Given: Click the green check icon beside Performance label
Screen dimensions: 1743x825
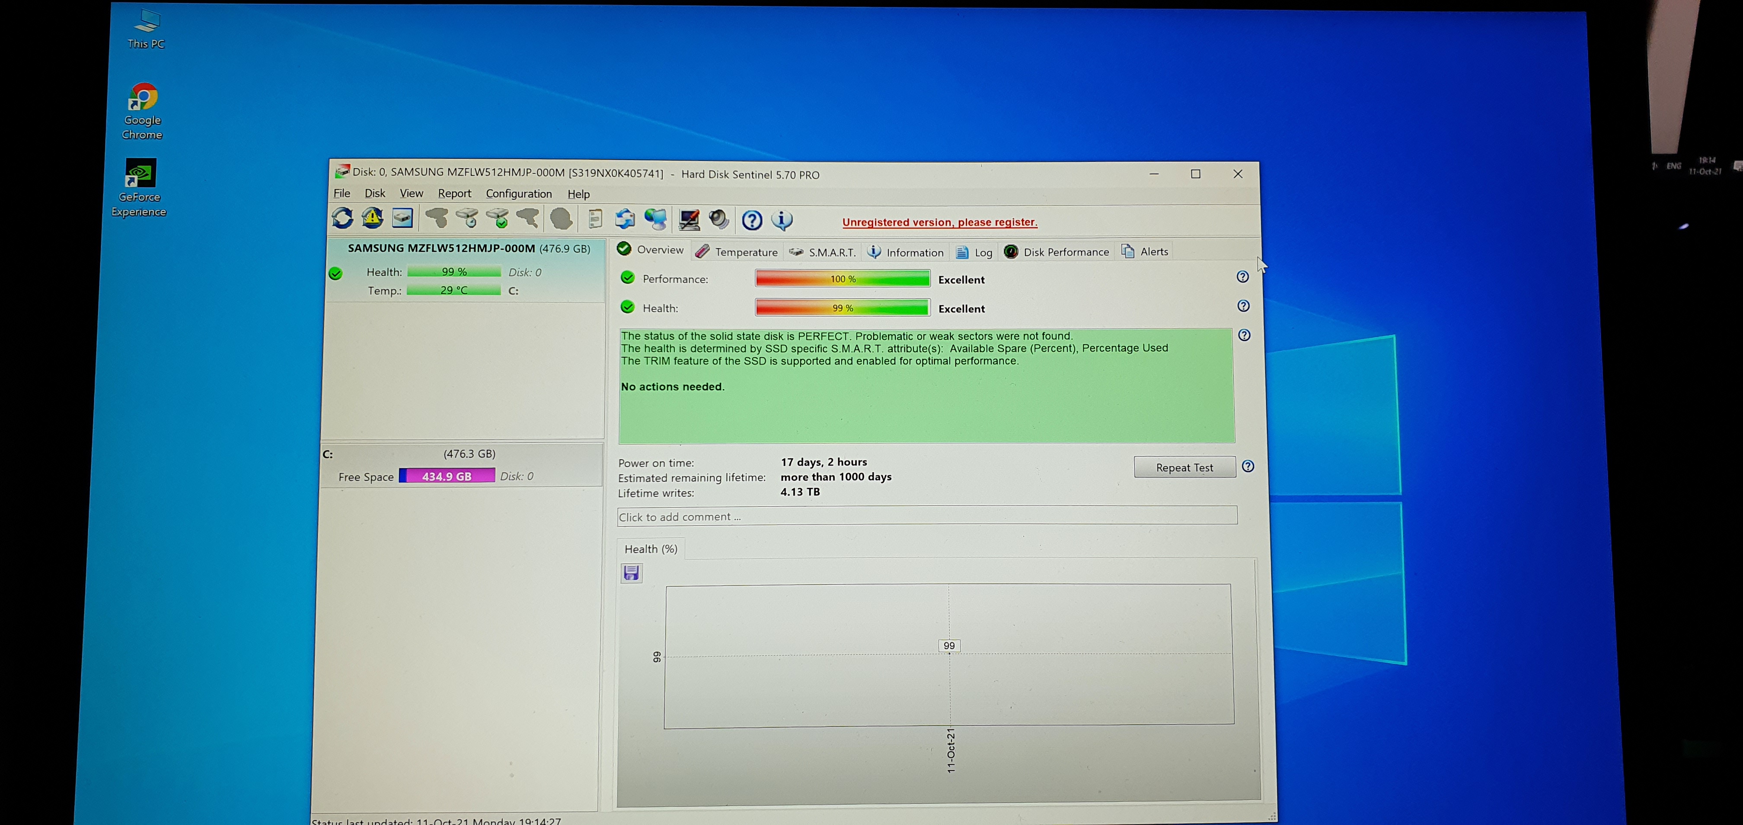Looking at the screenshot, I should tap(628, 278).
